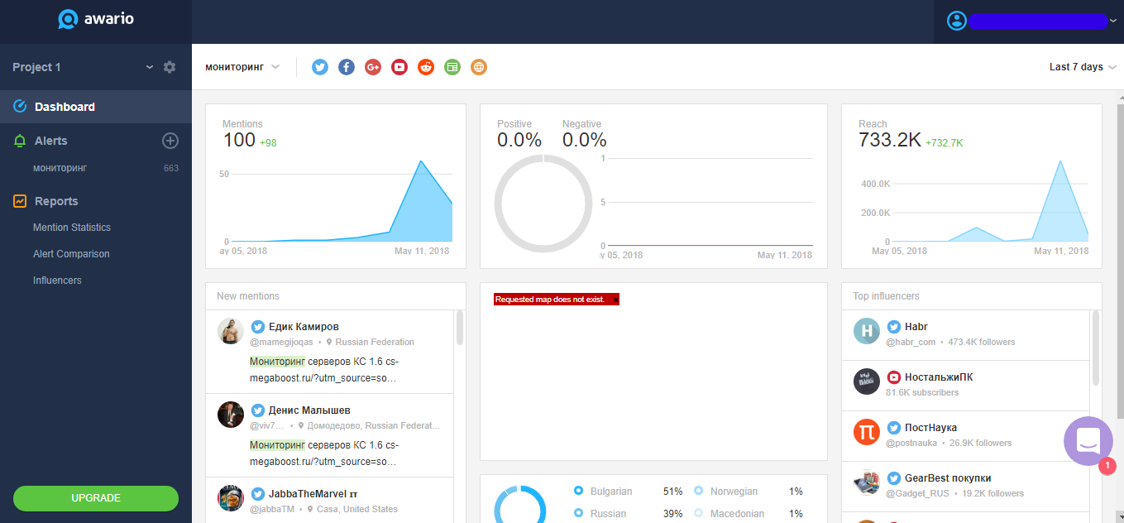The image size is (1124, 523).
Task: Open the chat support widget
Action: (1088, 441)
